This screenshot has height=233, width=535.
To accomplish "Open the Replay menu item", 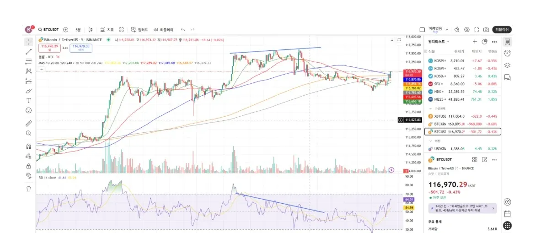I will 163,30.
